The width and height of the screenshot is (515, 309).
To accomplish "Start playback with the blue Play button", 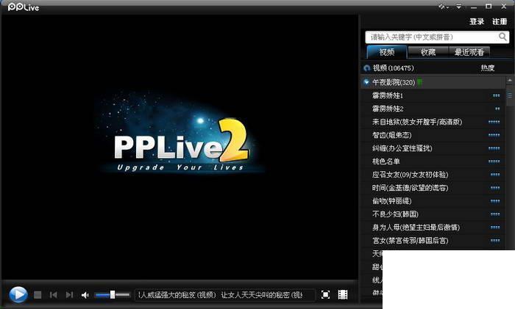I will [x=18, y=294].
